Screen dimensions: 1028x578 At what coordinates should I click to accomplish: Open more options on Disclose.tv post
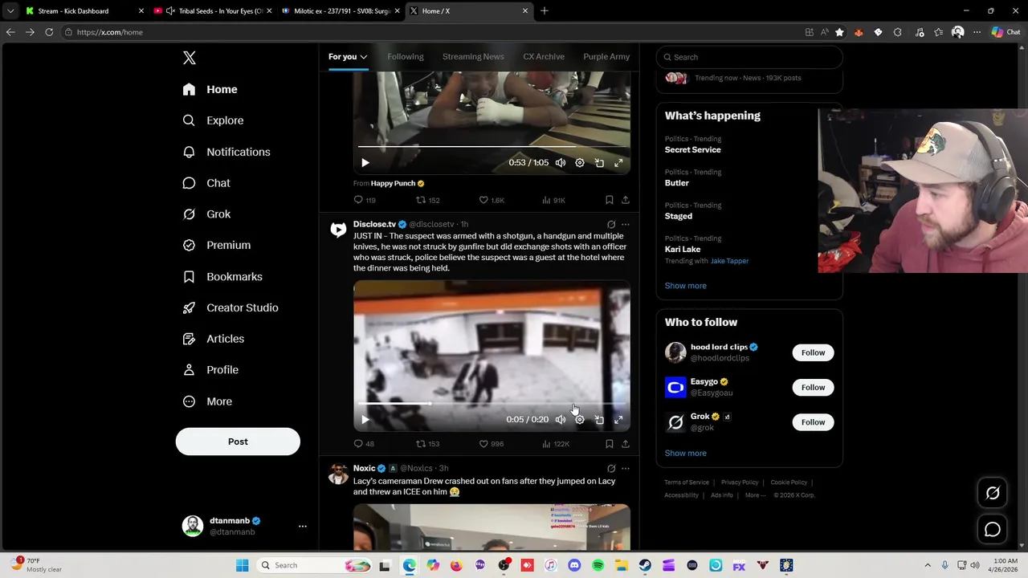tap(625, 224)
